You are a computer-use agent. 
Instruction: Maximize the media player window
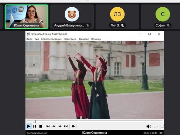coord(149,34)
